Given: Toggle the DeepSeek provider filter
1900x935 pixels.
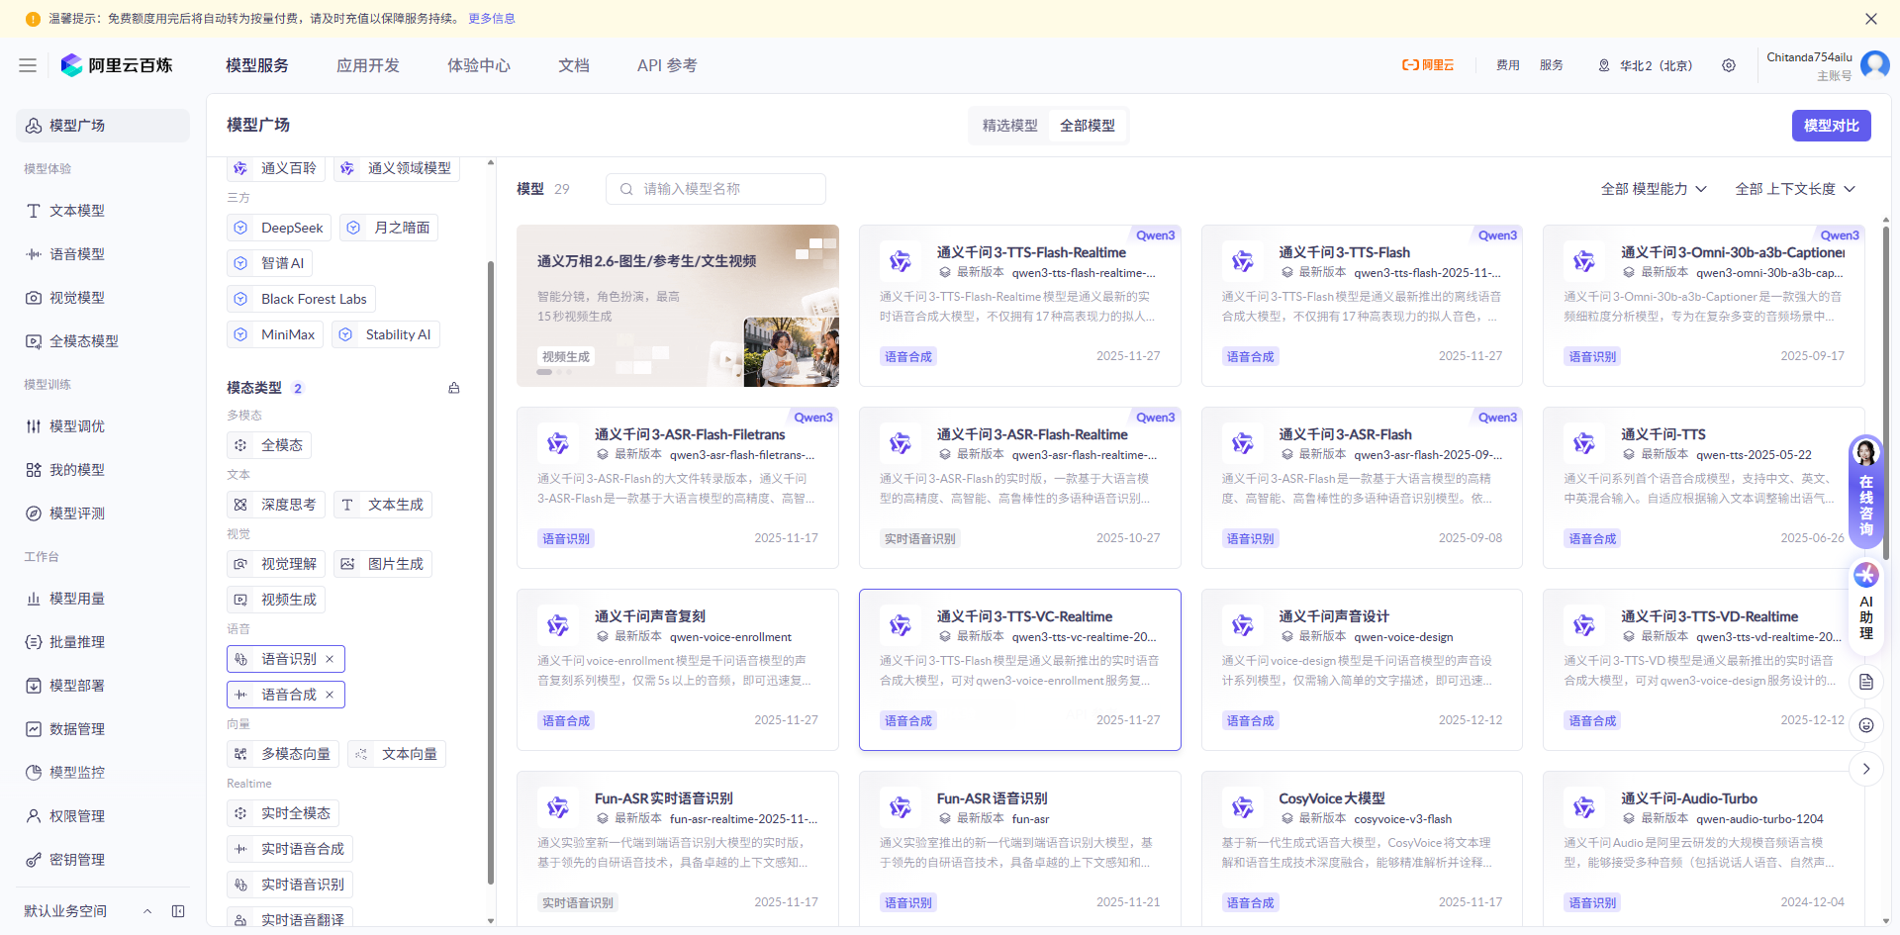Looking at the screenshot, I should click(278, 228).
